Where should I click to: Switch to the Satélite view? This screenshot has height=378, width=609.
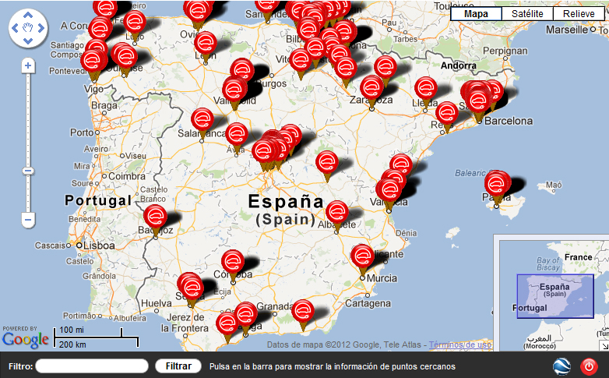pos(527,14)
